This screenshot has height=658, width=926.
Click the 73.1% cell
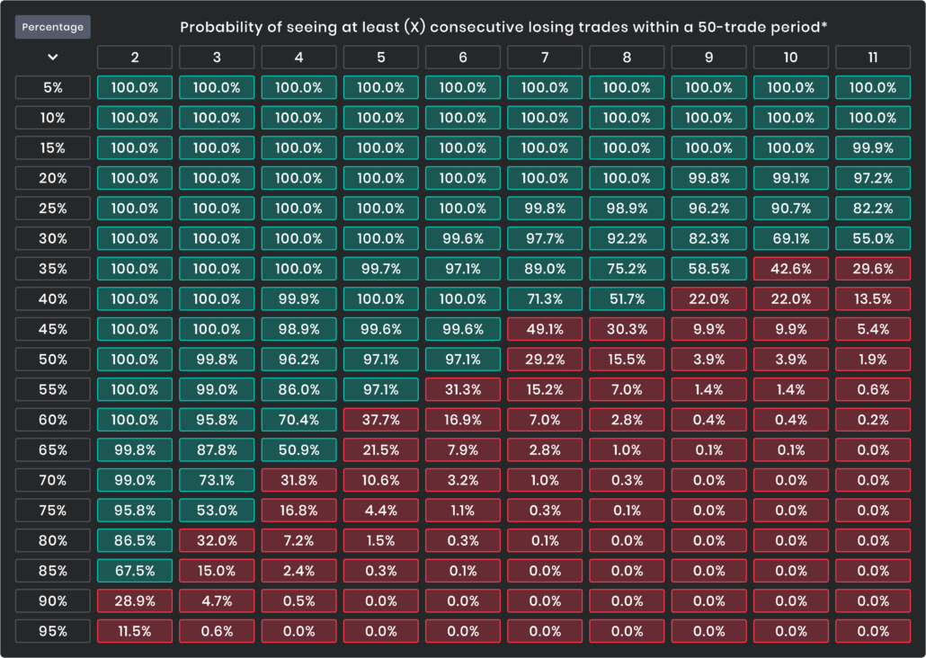[x=217, y=480]
